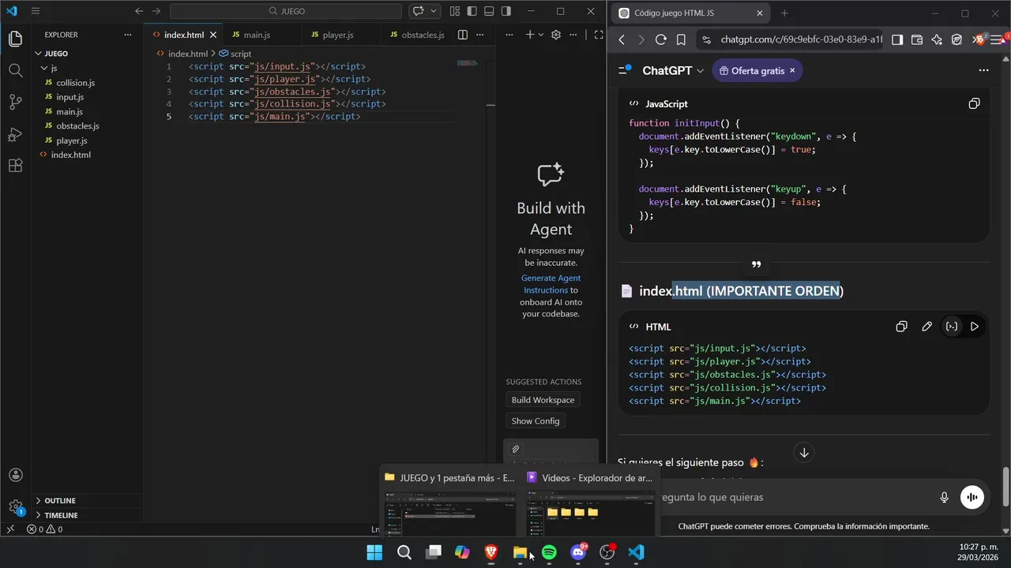
Task: Switch to the main.js editor tab
Action: [257, 35]
